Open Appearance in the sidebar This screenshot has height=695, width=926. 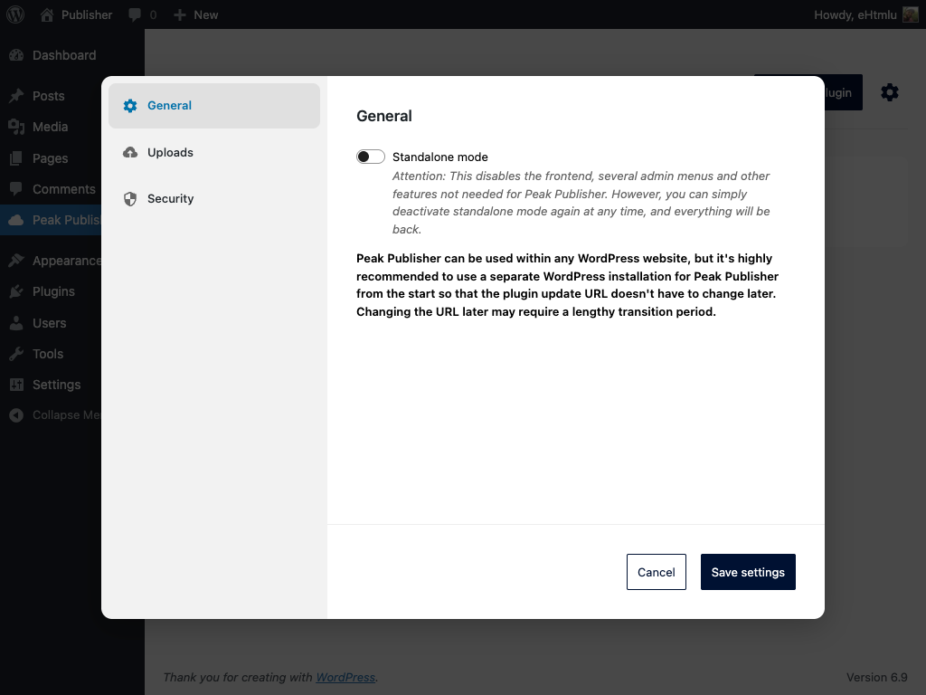coord(51,261)
